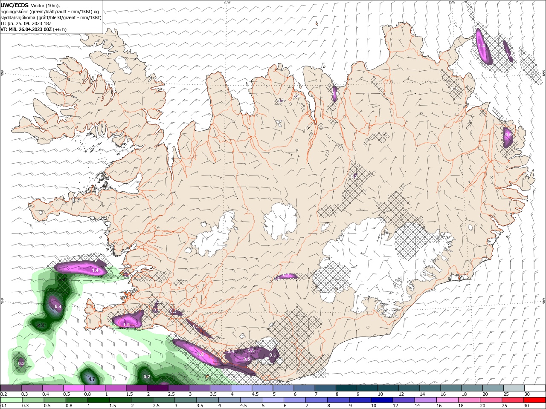Select the 'rigning/skúrir' legend description line
This screenshot has width=546, height=409.
point(49,11)
